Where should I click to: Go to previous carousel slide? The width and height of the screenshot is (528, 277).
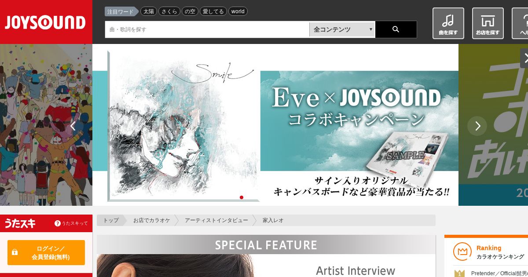[x=73, y=126]
